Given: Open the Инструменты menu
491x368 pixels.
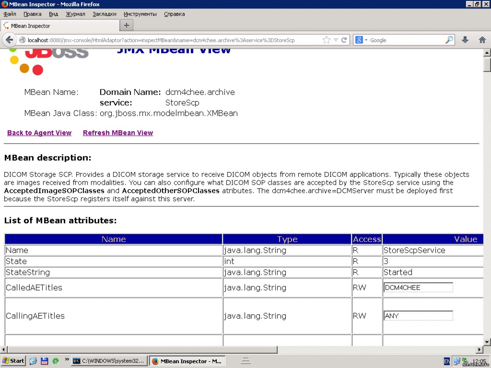Looking at the screenshot, I should [140, 14].
